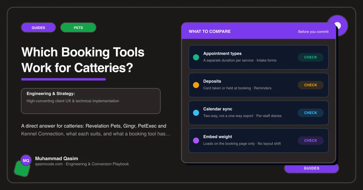This screenshot has width=363, height=190.
Task: Click the MQ author avatar
Action: click(26, 160)
